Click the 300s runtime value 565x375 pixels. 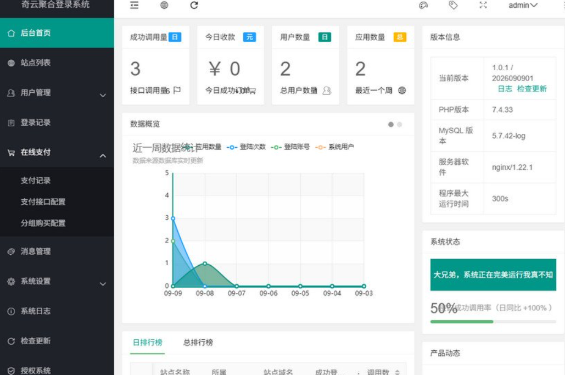pos(500,199)
